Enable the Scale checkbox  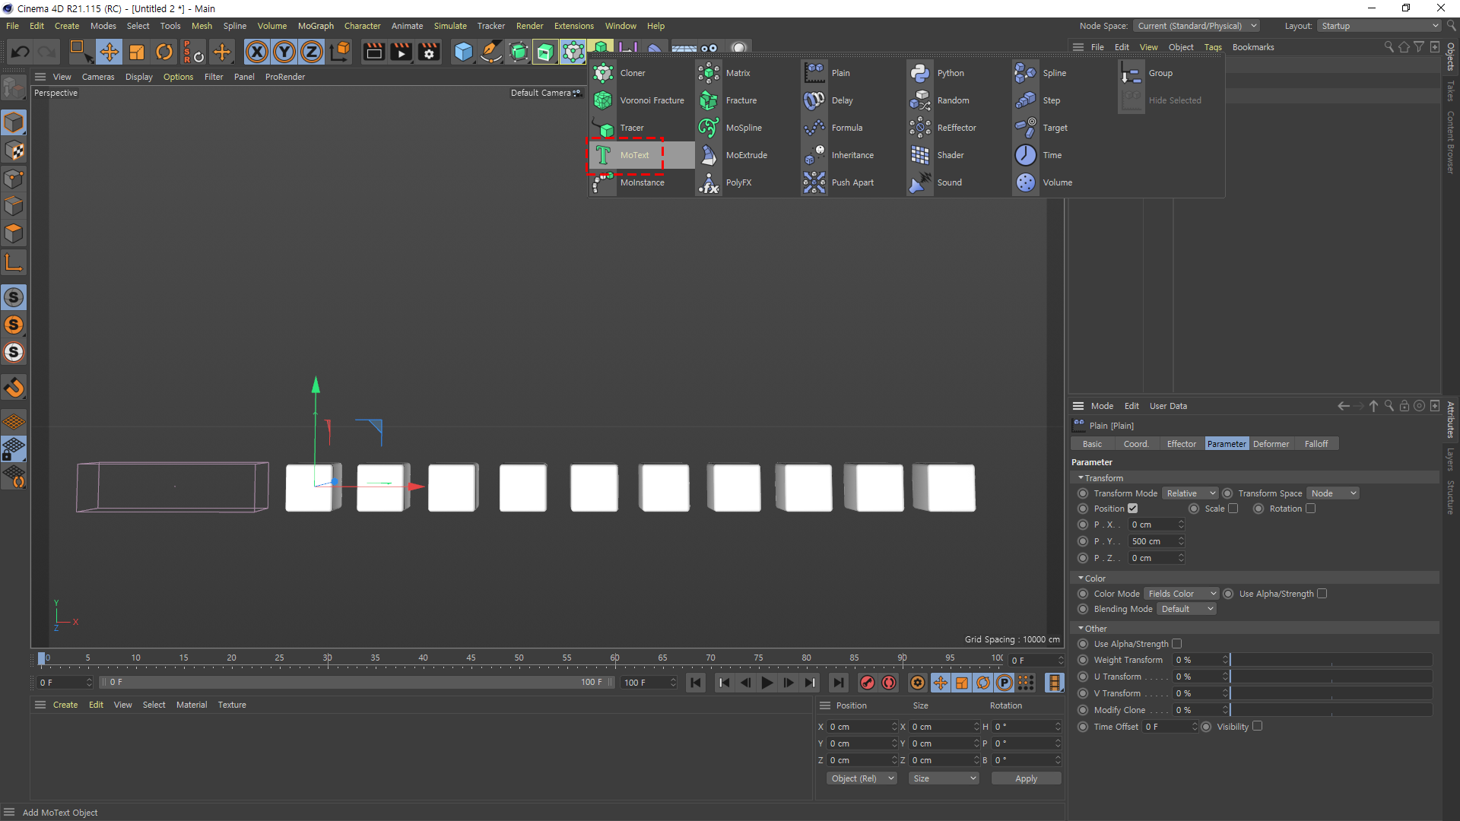[x=1233, y=509]
